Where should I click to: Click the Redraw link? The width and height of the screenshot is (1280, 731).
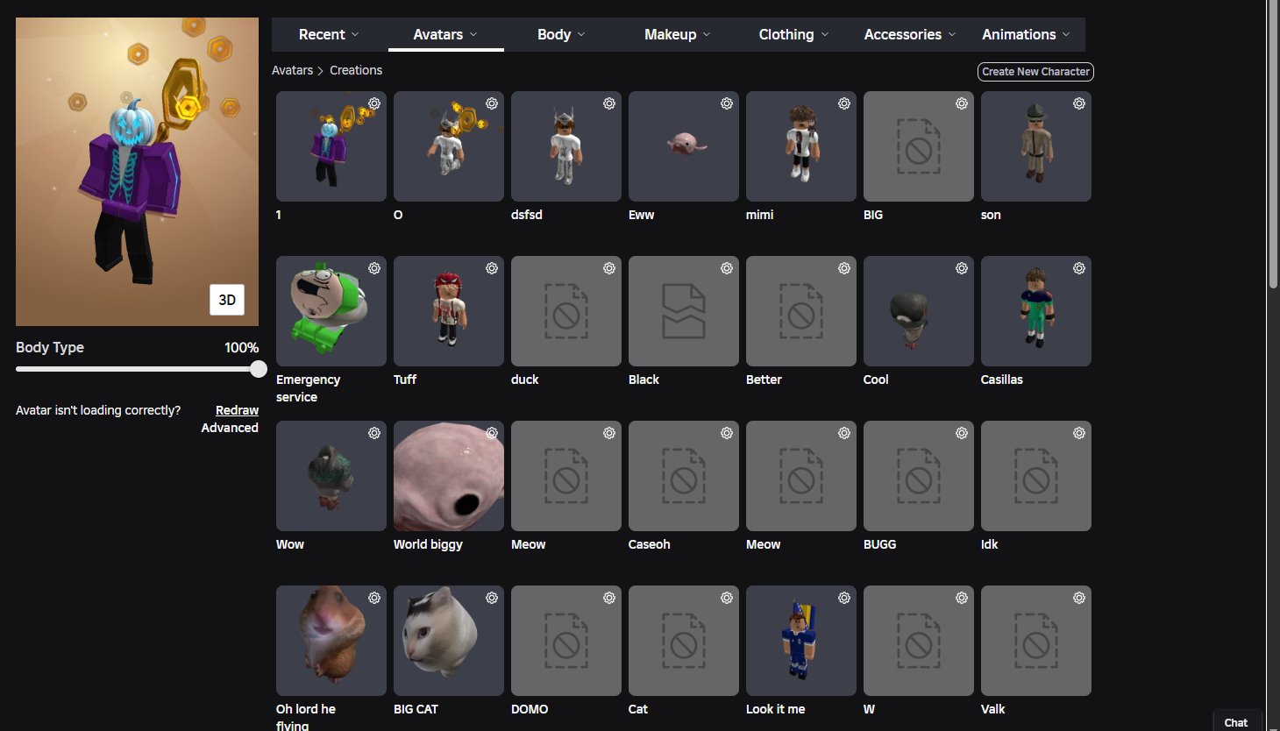(237, 410)
